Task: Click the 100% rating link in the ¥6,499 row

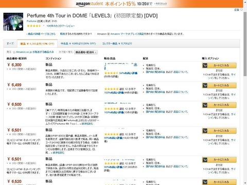Action: tap(114, 92)
